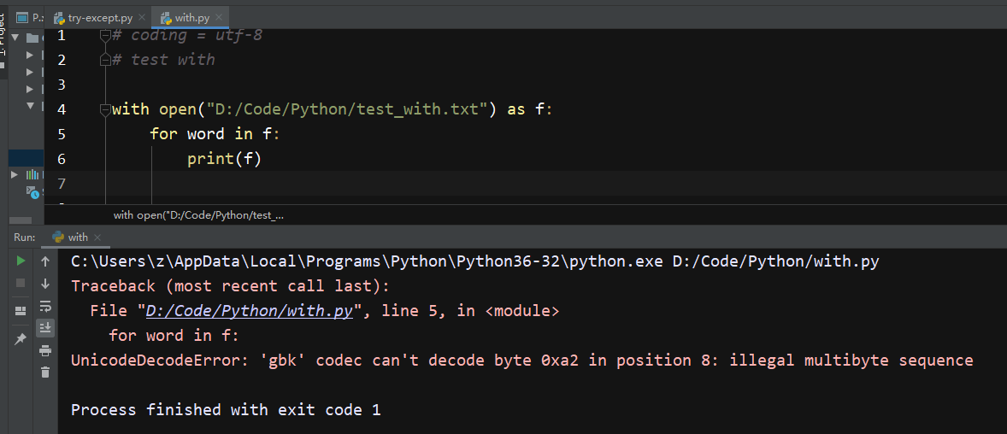Click the Scratches and Consoles icon

click(32, 191)
